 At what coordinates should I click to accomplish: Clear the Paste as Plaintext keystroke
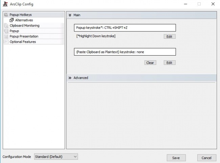[x=150, y=63]
